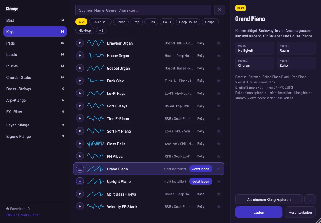Select the Makro 2 Raum box
Viewport: 321px width, 223px height.
pos(296,48)
